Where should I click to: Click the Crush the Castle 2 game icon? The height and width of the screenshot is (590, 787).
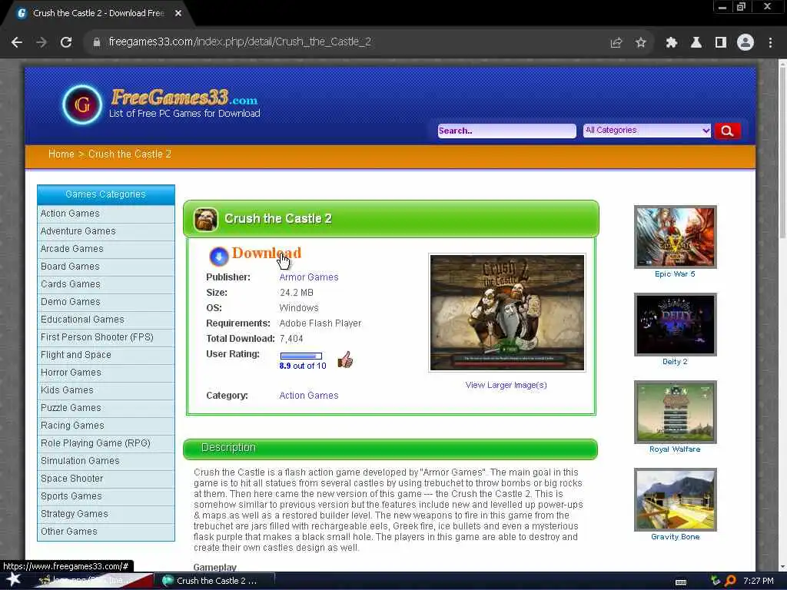point(206,220)
